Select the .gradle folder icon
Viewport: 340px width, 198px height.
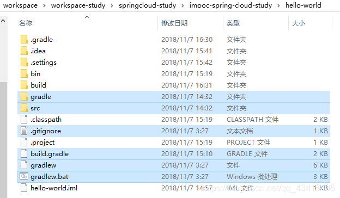24,39
